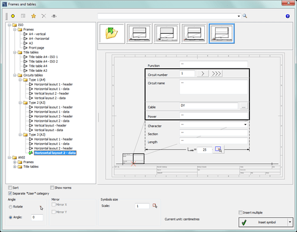Click the scale pick icon beside Scale field
Image resolution: width=297 pixels, height=232 pixels.
click(155, 206)
